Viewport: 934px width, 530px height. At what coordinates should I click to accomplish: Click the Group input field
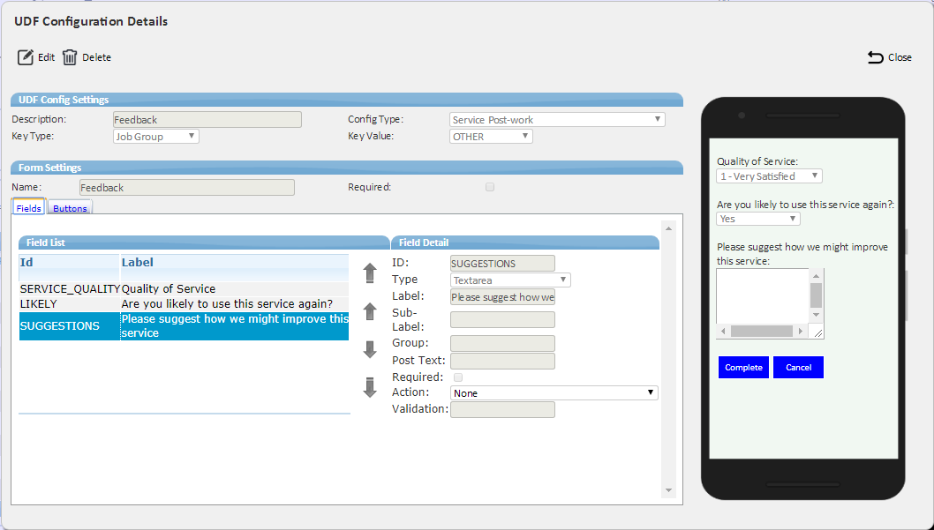pos(502,343)
